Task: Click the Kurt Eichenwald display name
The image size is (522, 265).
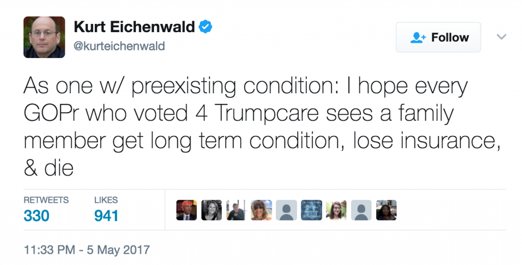Action: [134, 26]
